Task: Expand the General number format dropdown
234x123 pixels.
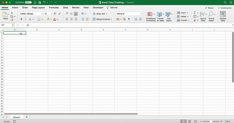Action: coord(141,14)
